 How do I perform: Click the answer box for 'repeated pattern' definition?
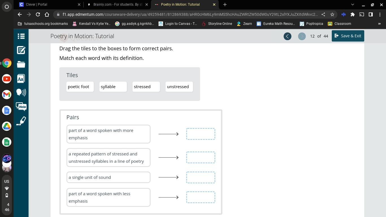[x=201, y=157]
